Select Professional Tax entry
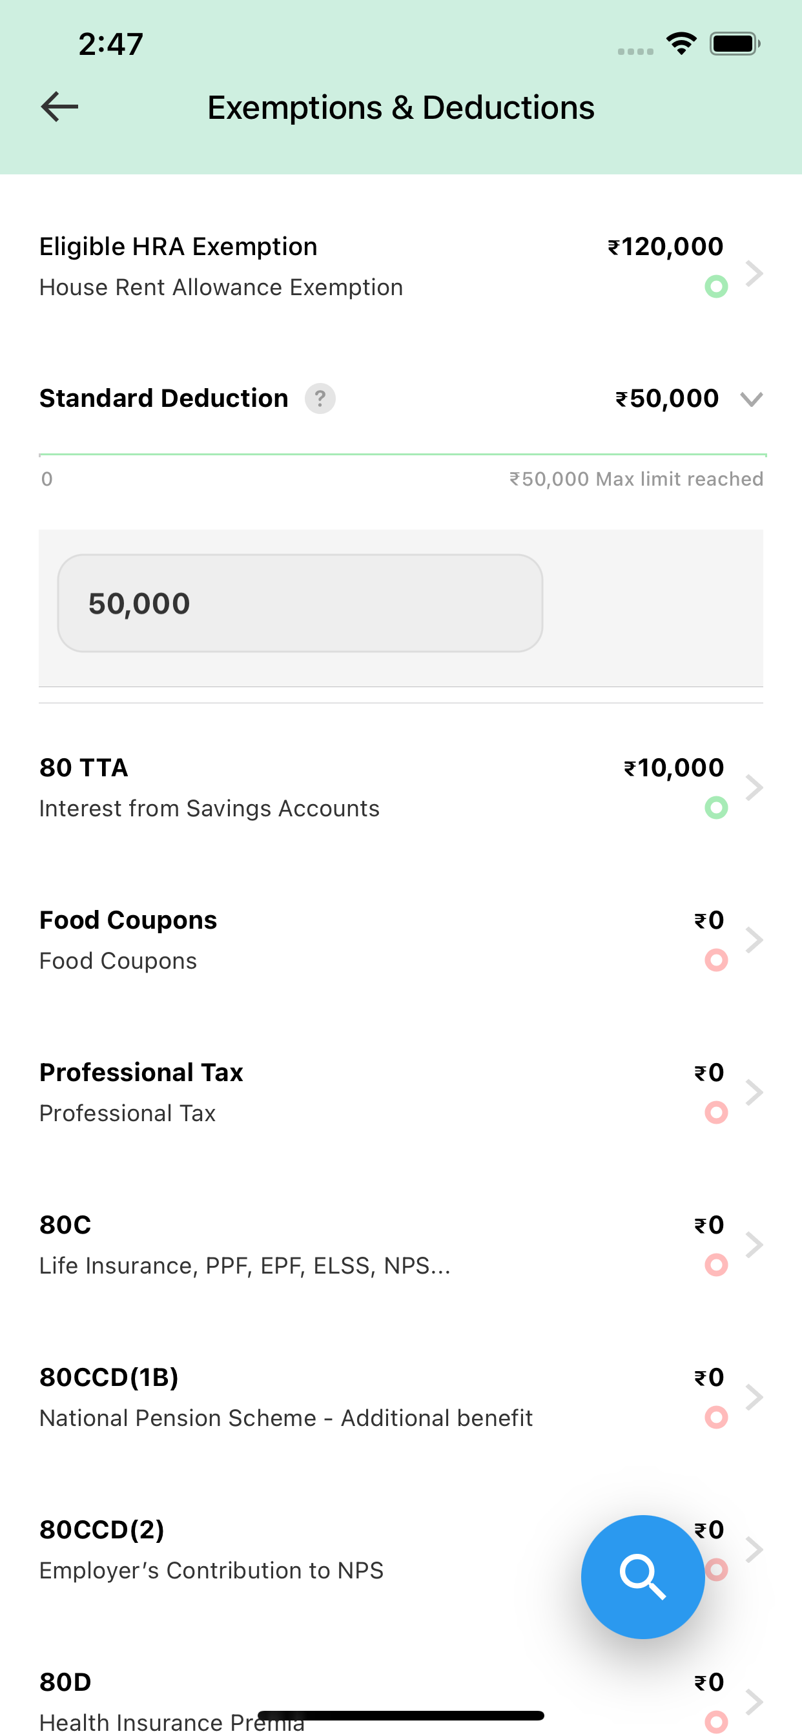This screenshot has width=802, height=1736. (x=401, y=1092)
